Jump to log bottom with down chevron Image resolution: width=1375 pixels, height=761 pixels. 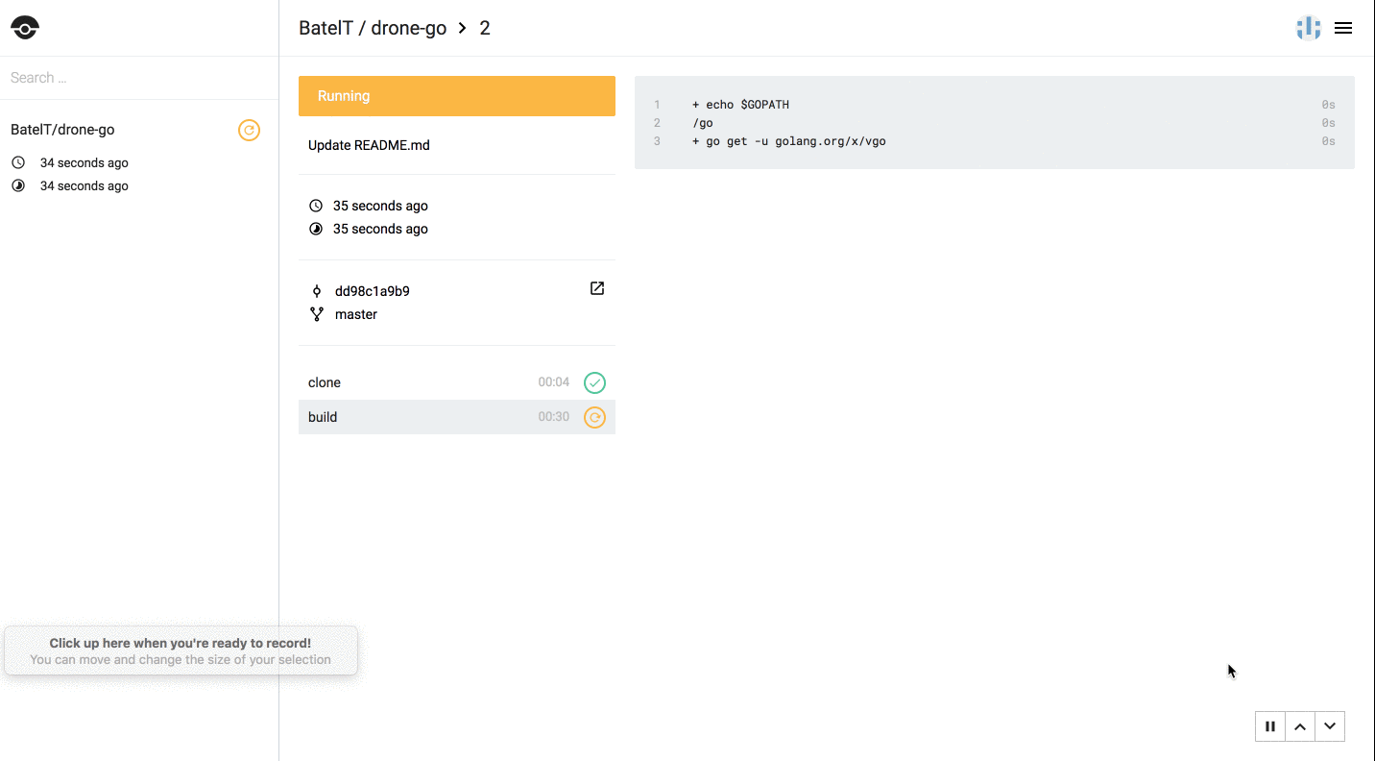click(1329, 726)
